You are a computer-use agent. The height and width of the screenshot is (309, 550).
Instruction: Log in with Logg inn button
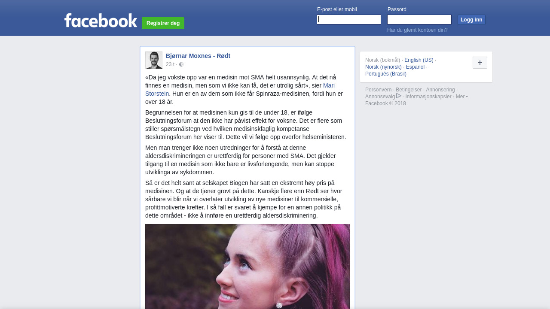[471, 20]
